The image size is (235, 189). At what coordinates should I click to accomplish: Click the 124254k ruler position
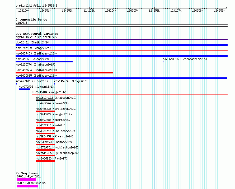pos(111,11)
